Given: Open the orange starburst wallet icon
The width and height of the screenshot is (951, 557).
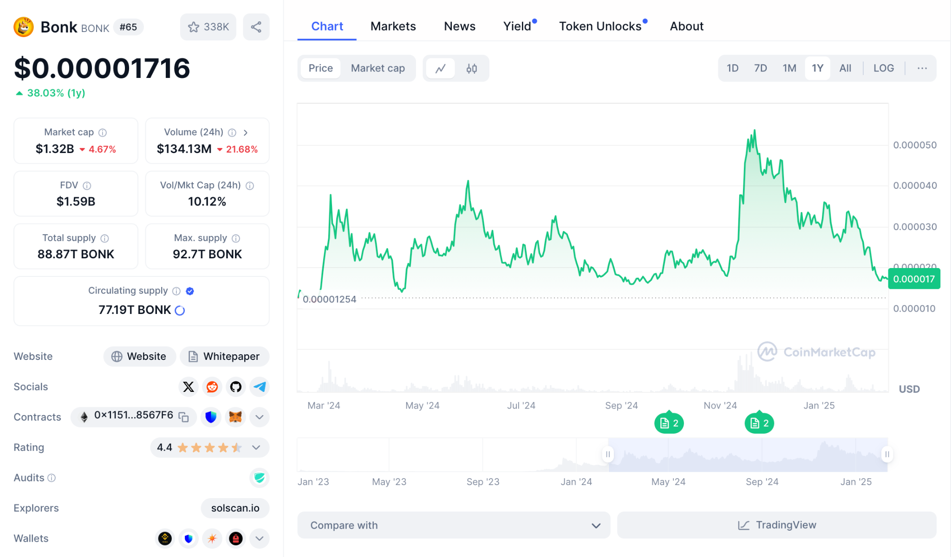Looking at the screenshot, I should coord(212,538).
